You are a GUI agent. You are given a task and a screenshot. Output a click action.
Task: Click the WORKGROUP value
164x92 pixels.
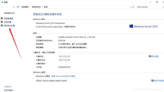[64, 67]
